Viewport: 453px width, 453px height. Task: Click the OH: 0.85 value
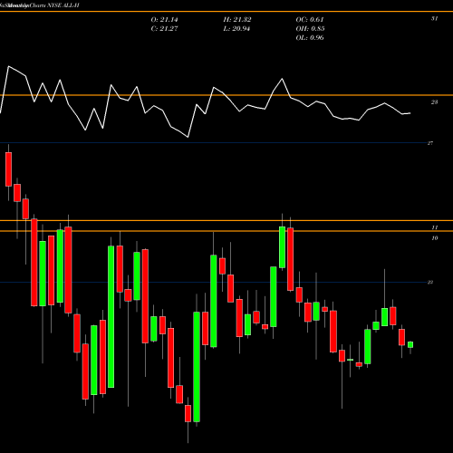[x=310, y=29]
